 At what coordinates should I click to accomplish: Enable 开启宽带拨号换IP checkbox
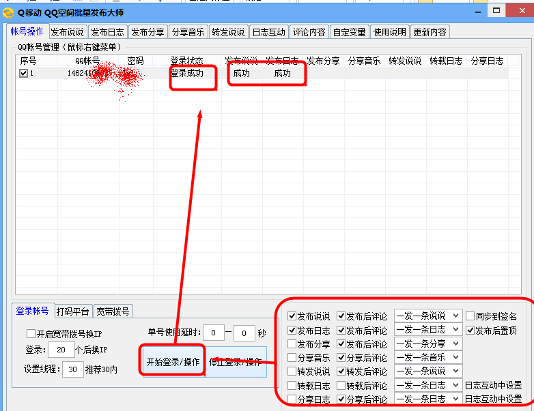[x=31, y=333]
